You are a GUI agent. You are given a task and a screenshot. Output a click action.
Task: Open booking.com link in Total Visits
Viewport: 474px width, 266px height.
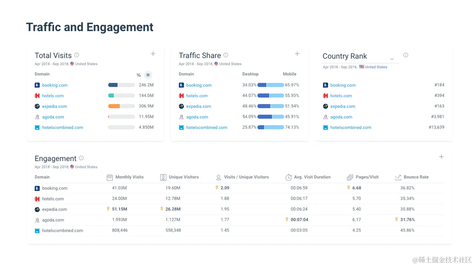pyautogui.click(x=55, y=85)
